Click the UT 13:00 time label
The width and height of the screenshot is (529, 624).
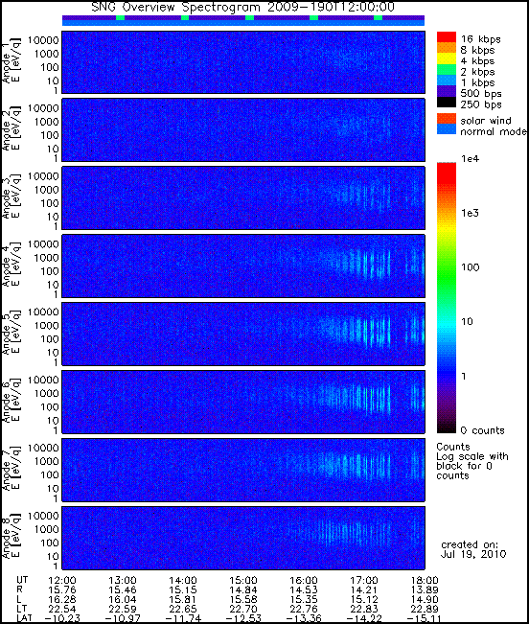click(123, 581)
